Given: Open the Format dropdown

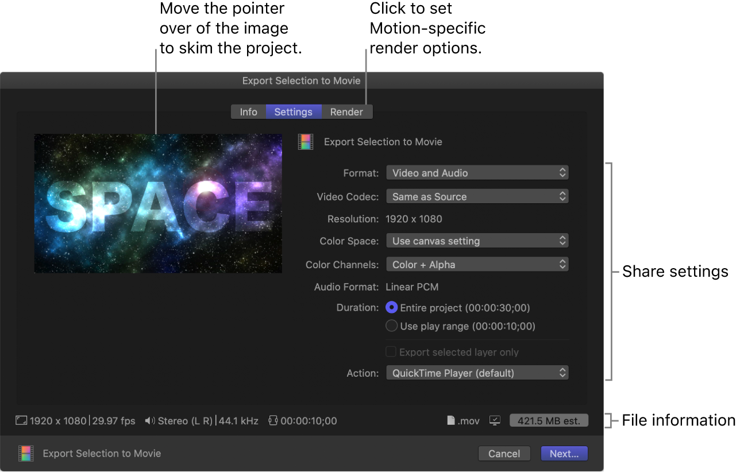Looking at the screenshot, I should coord(477,172).
